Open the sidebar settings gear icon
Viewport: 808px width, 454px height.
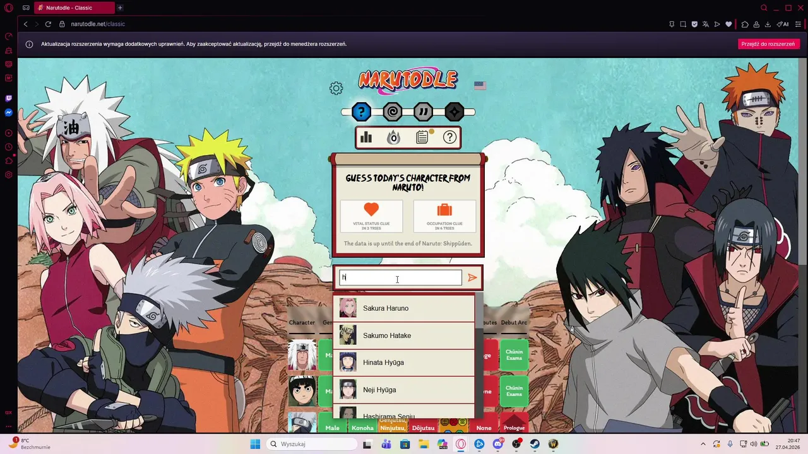click(x=9, y=175)
